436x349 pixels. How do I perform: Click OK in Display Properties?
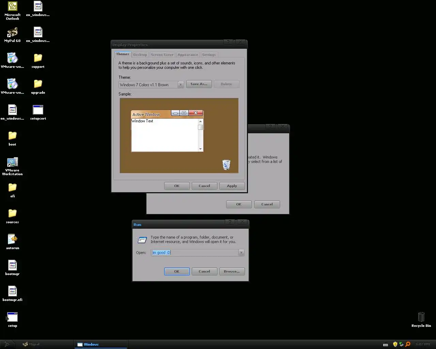click(x=177, y=186)
